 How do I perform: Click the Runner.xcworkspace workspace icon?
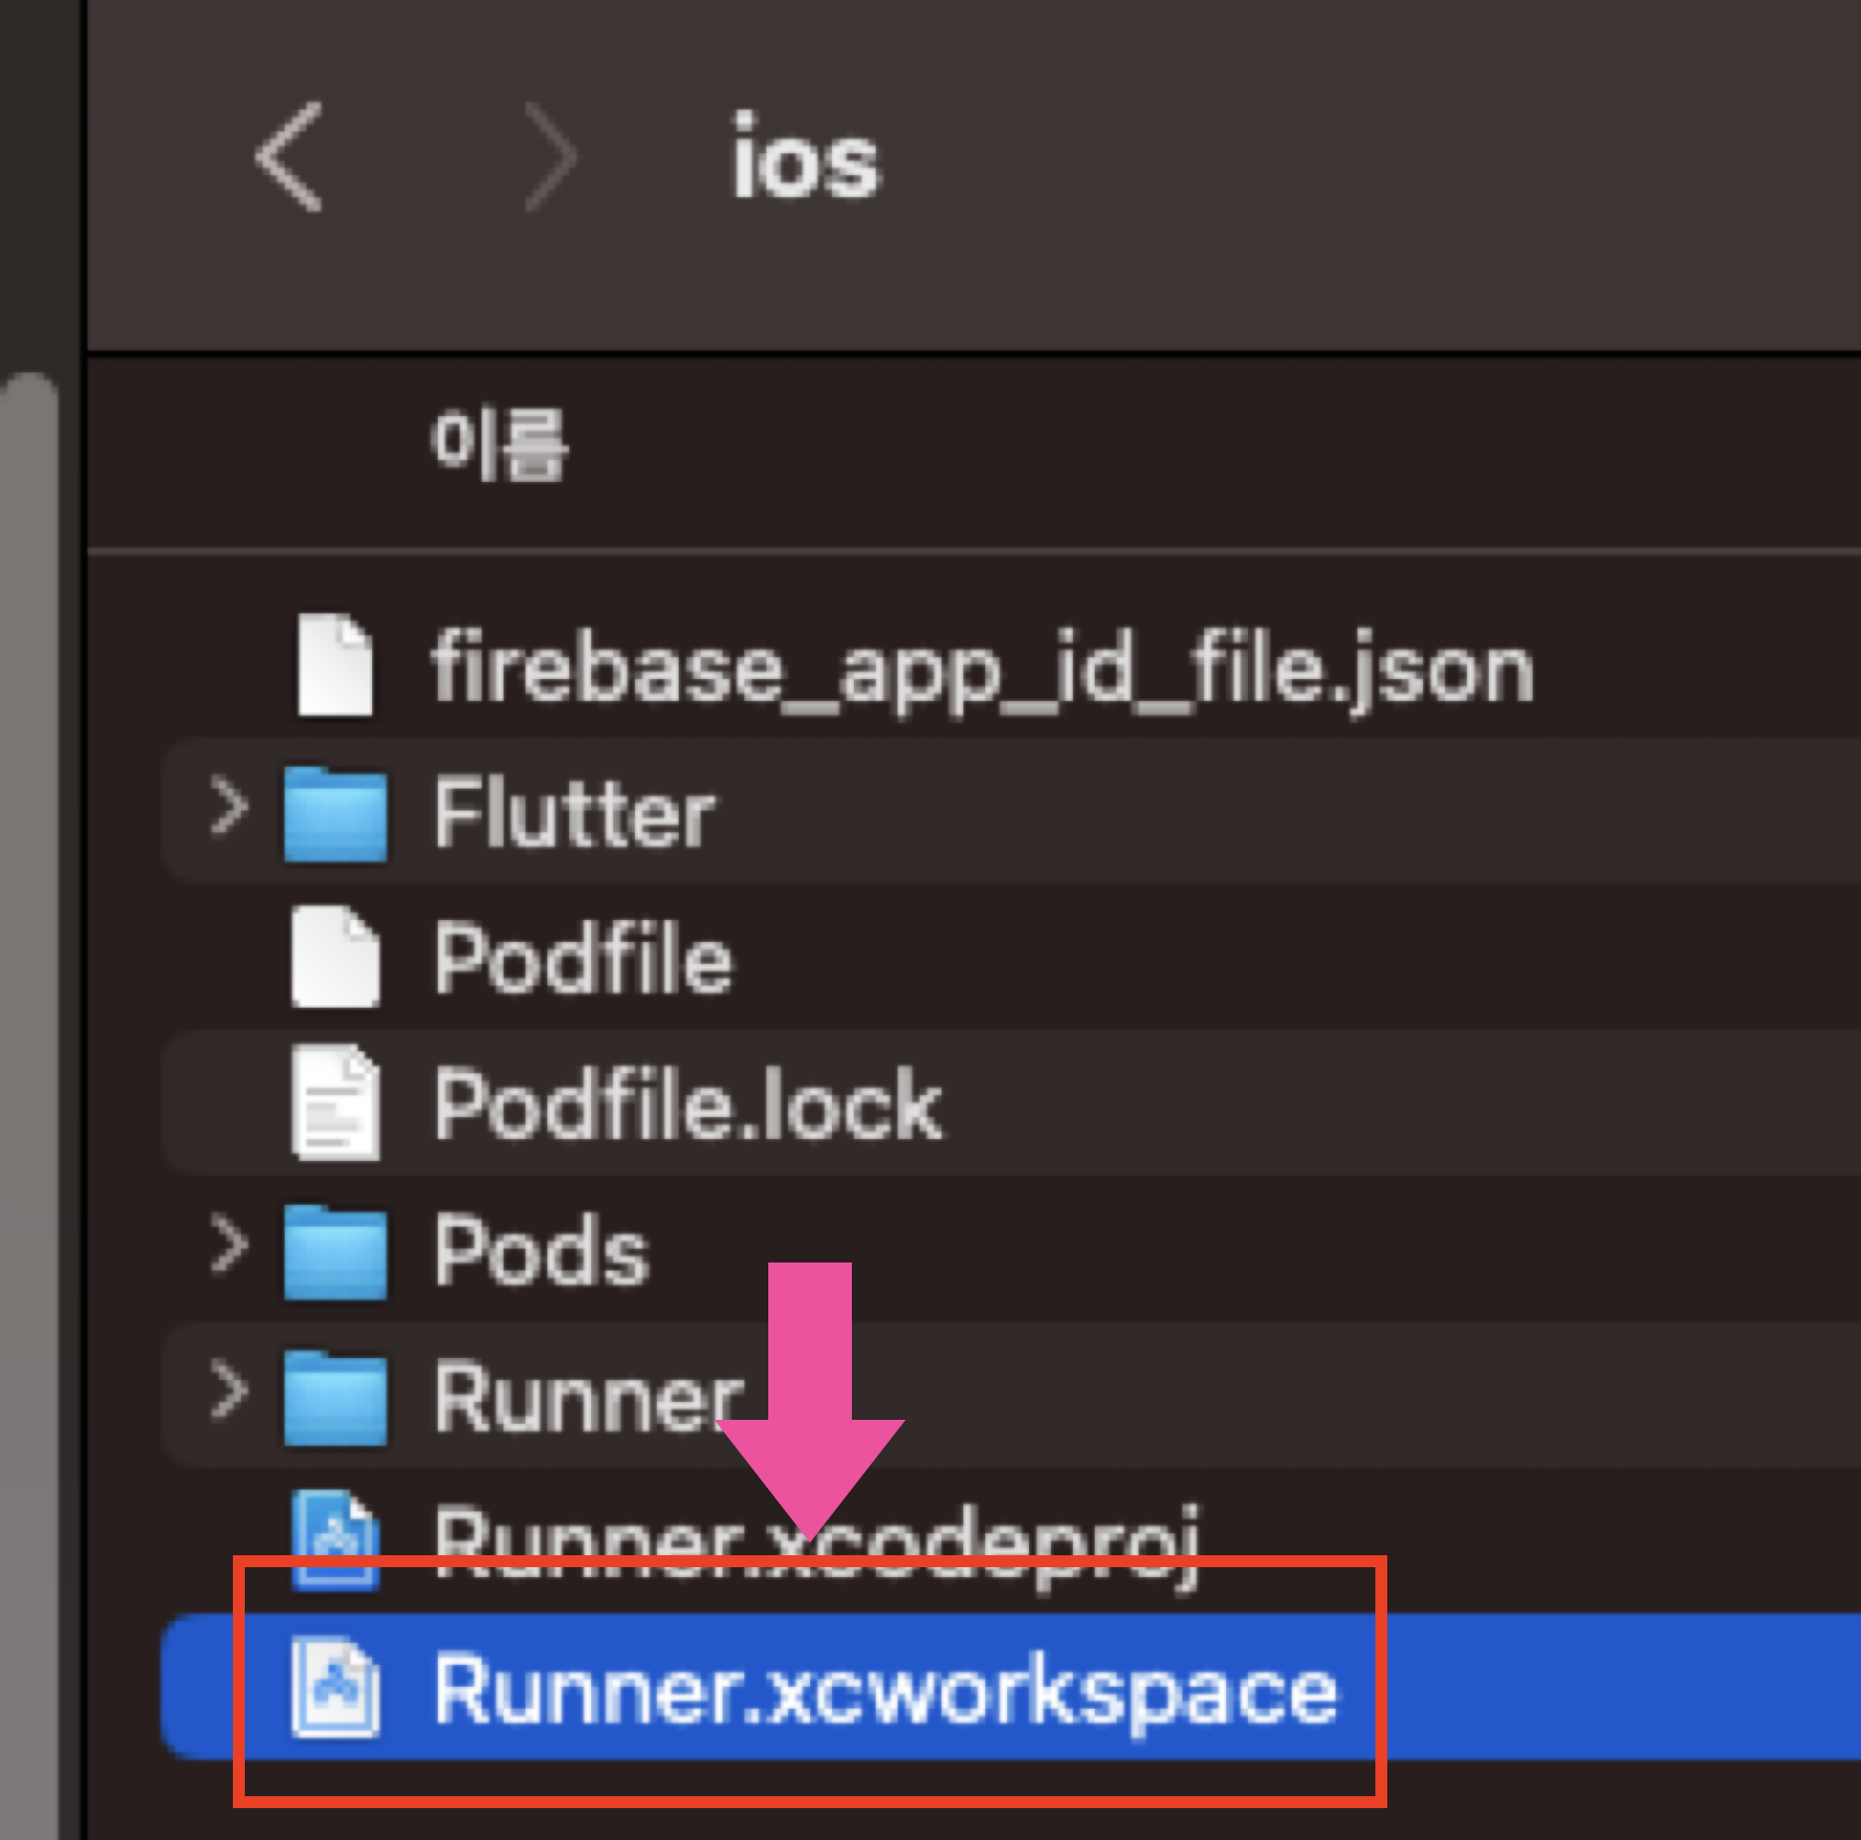(x=335, y=1688)
